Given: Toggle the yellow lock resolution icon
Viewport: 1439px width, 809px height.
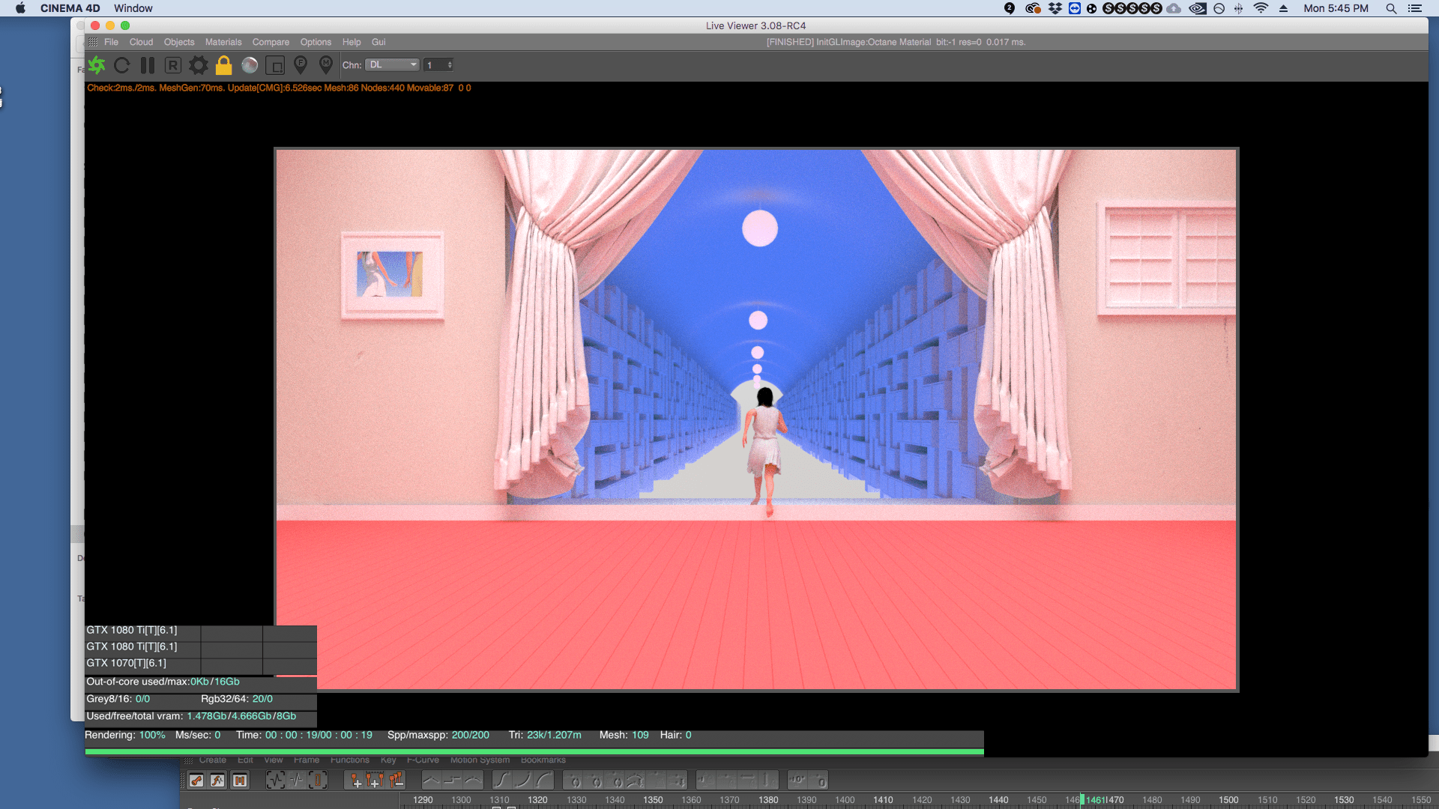Looking at the screenshot, I should coord(223,65).
